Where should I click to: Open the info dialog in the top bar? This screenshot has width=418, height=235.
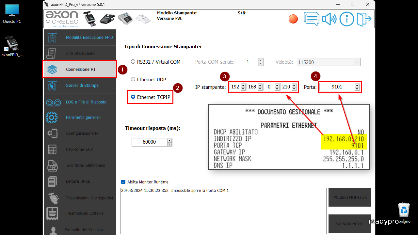point(347,19)
